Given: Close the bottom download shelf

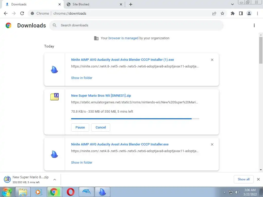Looking at the screenshot, I should coord(258,179).
